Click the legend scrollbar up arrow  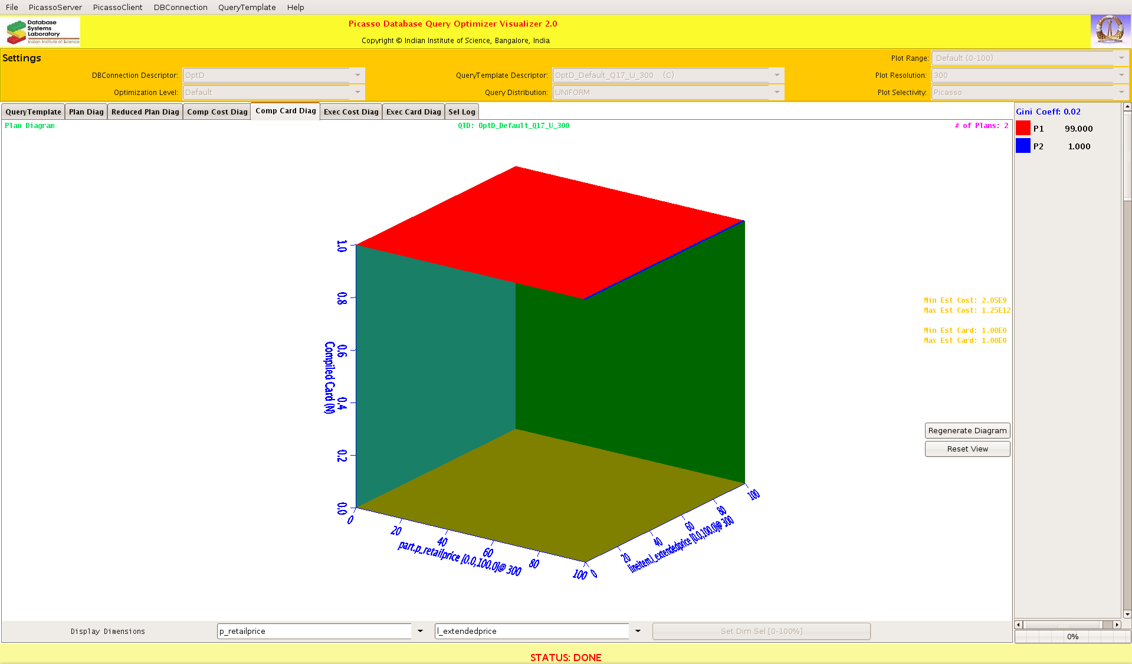[1127, 107]
